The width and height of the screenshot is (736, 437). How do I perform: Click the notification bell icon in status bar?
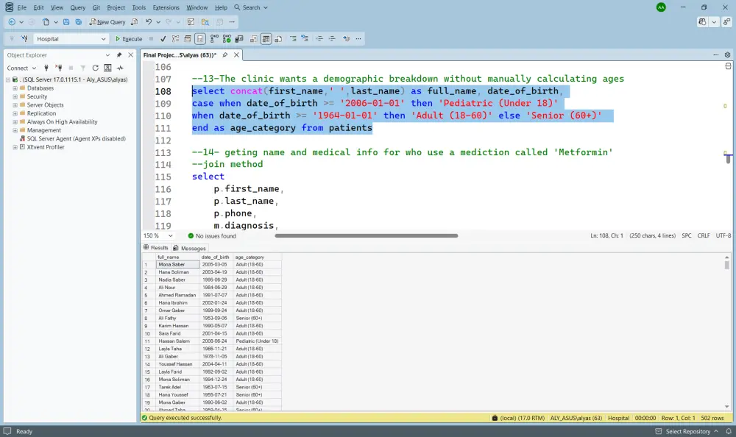pos(729,431)
